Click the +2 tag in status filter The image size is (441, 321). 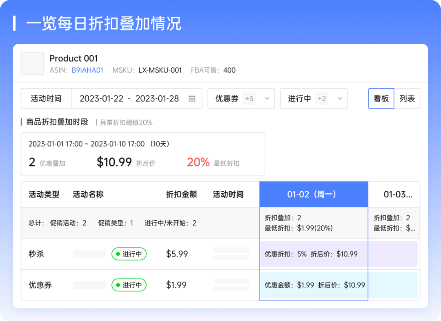tap(321, 99)
